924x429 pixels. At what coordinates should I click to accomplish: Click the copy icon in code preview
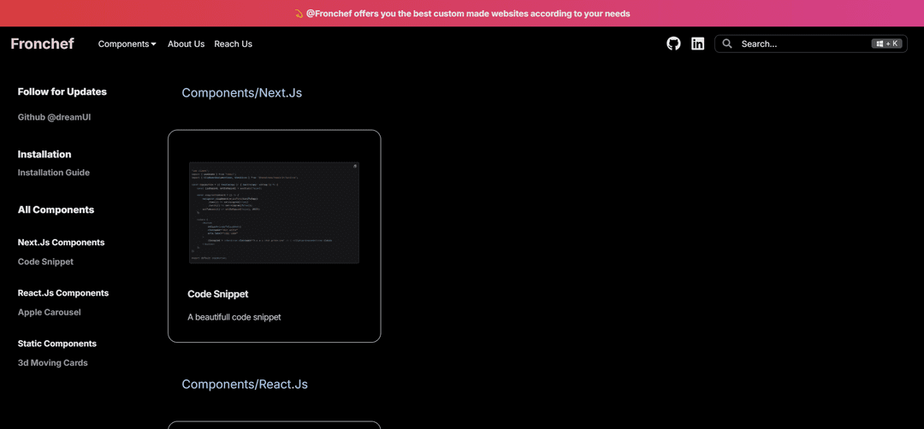[355, 167]
